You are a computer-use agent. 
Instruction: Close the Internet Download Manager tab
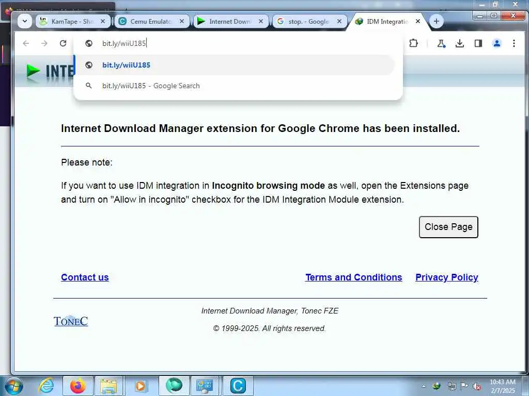tap(261, 21)
